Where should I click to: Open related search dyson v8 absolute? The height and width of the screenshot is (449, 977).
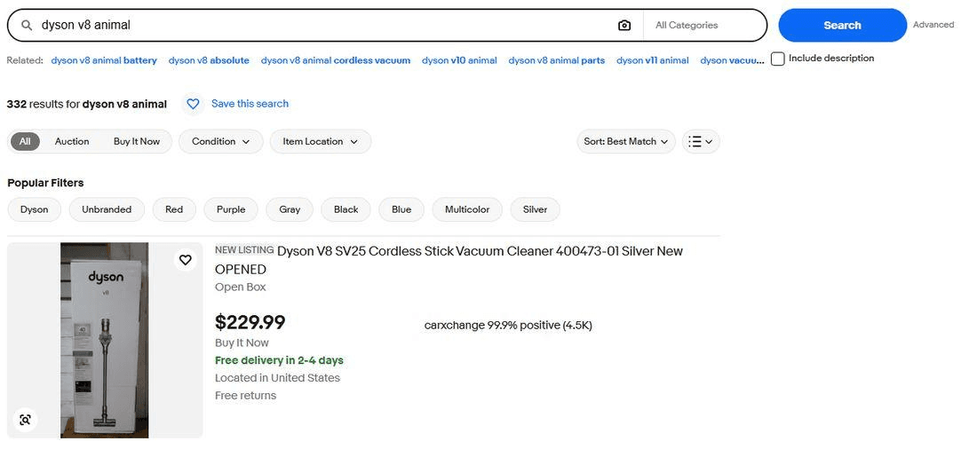click(x=209, y=60)
